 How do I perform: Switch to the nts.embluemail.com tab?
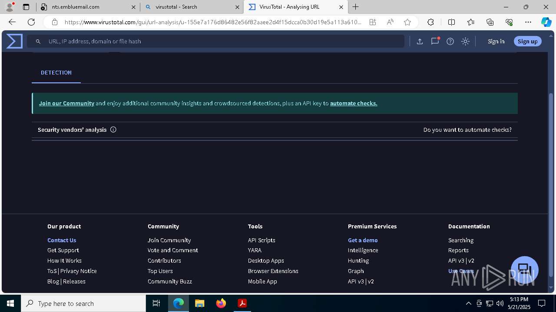pos(87,7)
